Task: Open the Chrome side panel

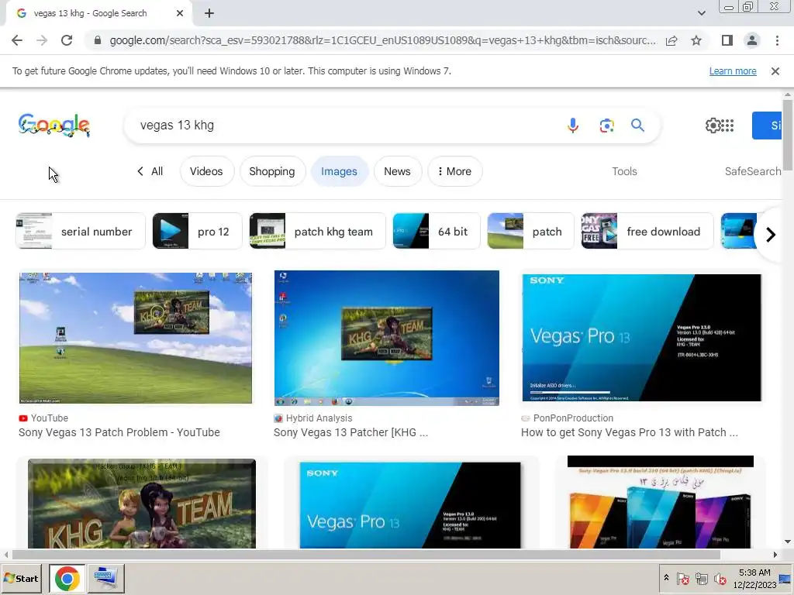Action: click(727, 40)
